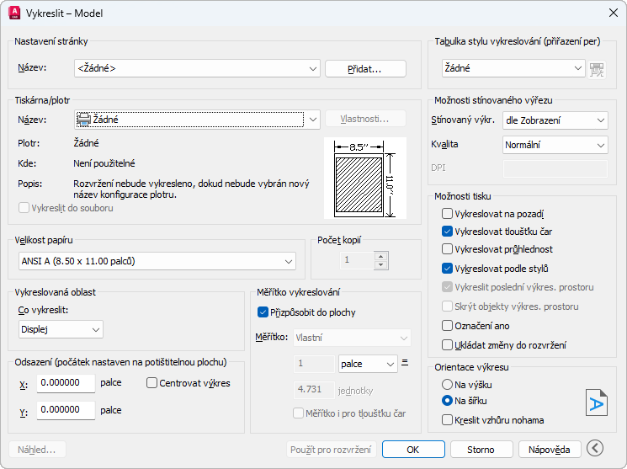The height and width of the screenshot is (469, 627).
Task: Click the paper size preview thumbnail
Action: (365, 178)
